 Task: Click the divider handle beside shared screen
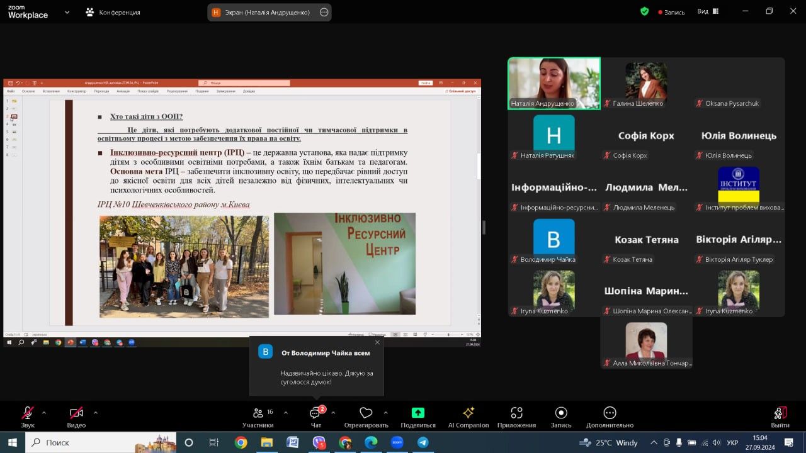(x=484, y=227)
